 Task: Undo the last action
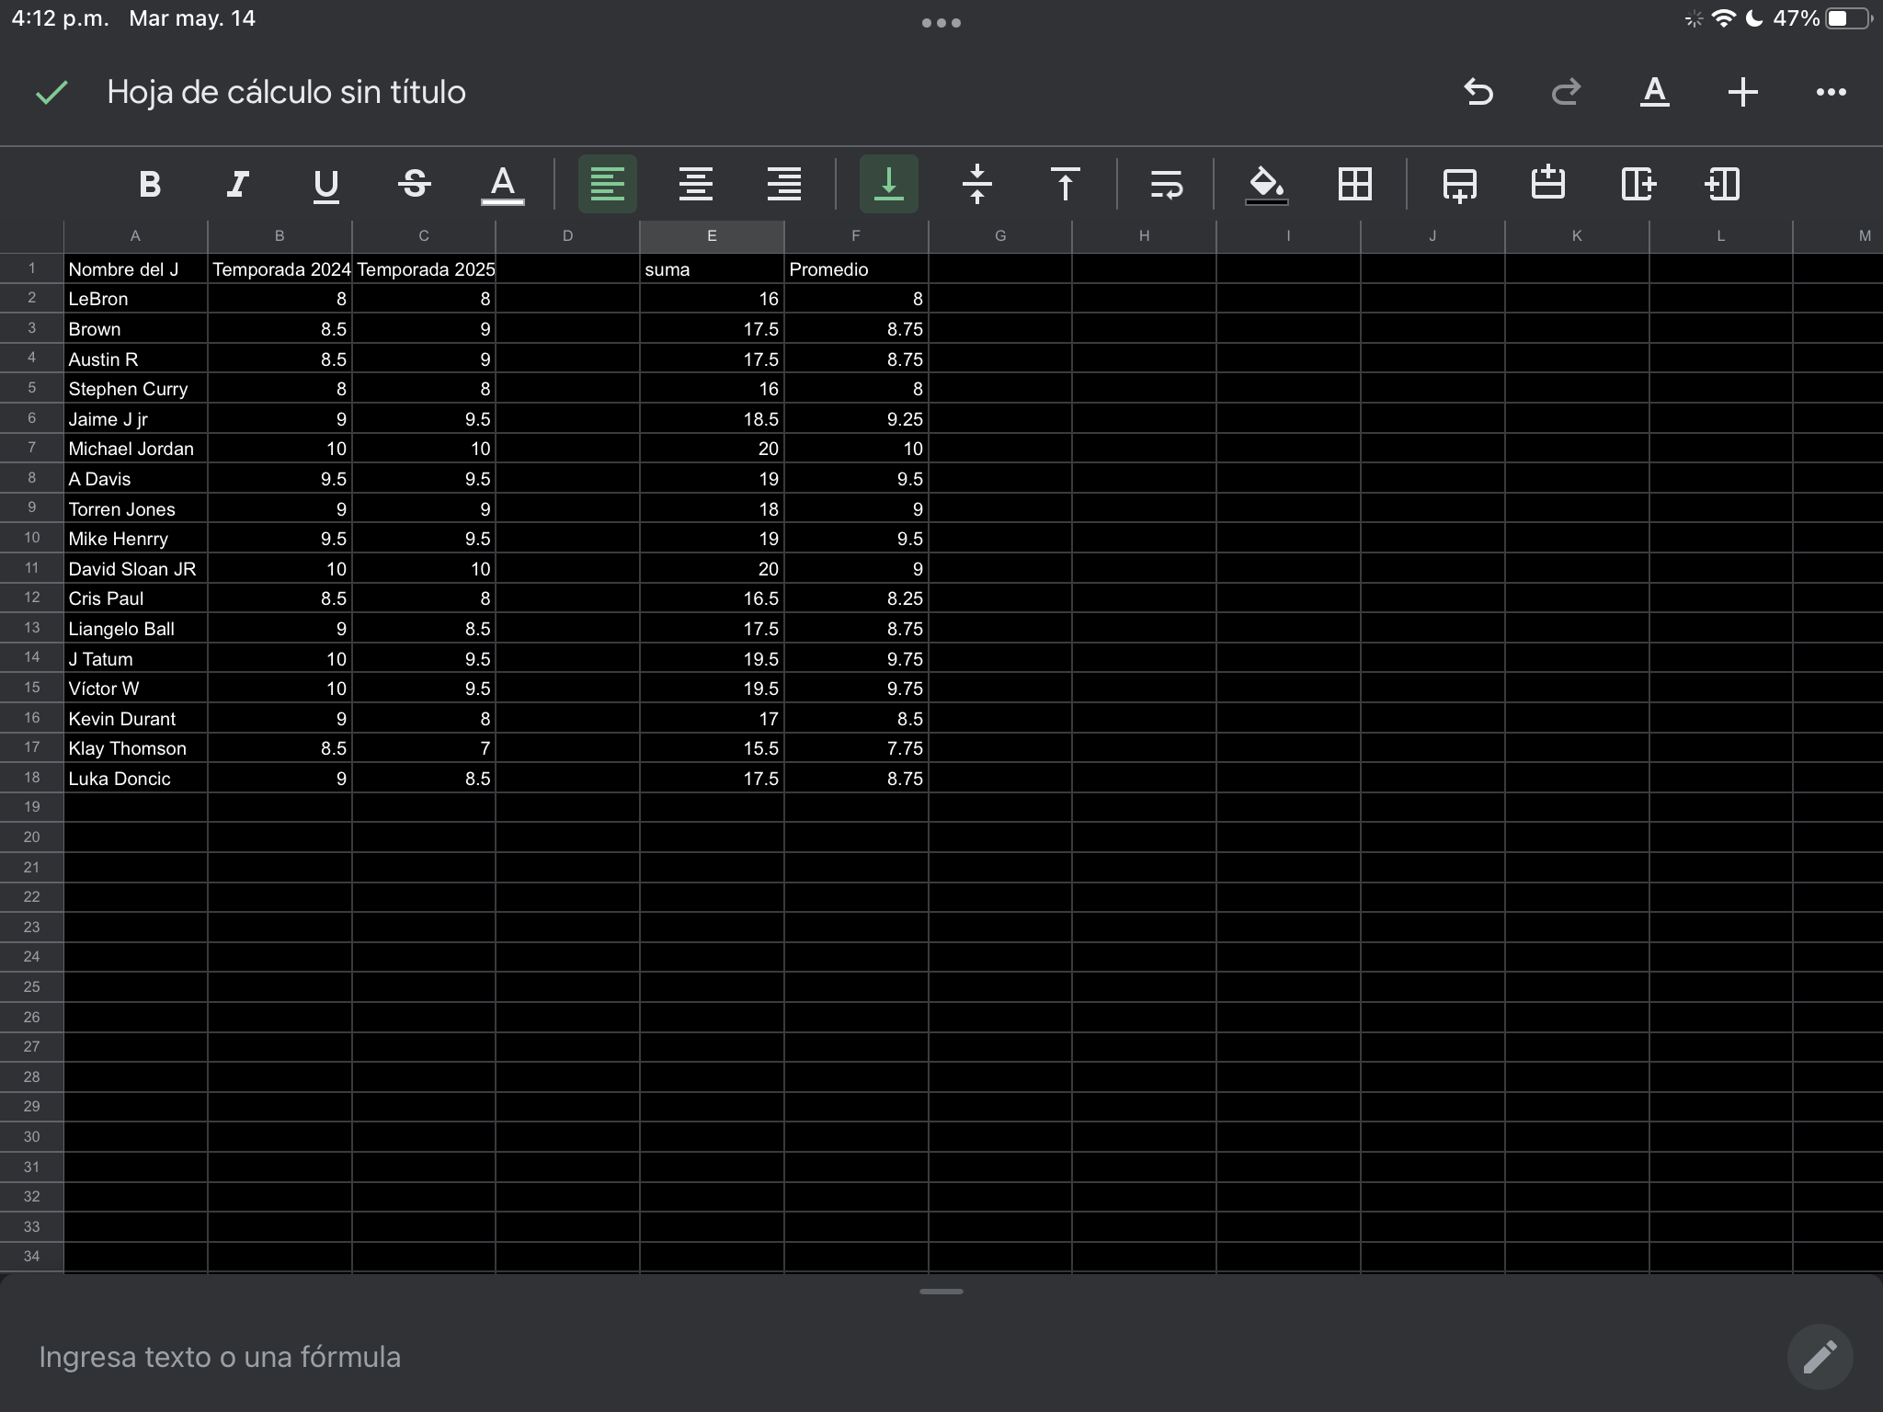[1478, 92]
